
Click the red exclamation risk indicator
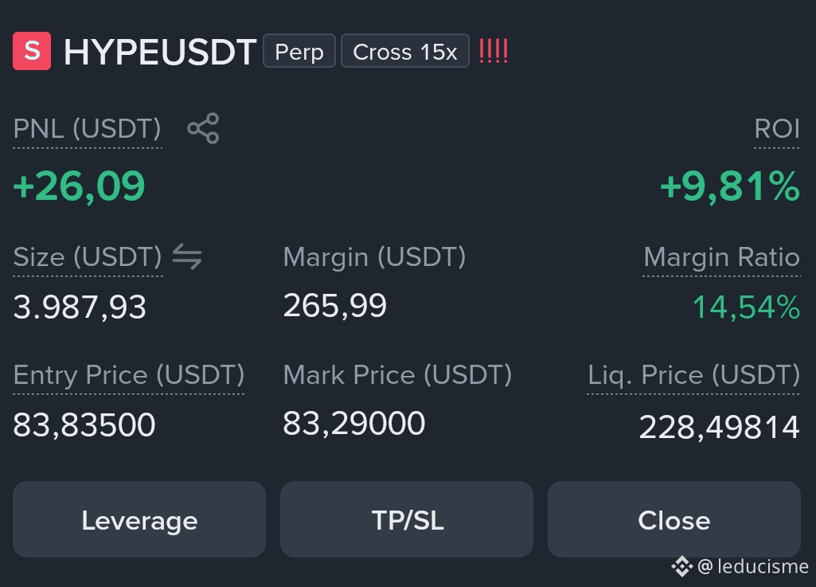pos(494,51)
